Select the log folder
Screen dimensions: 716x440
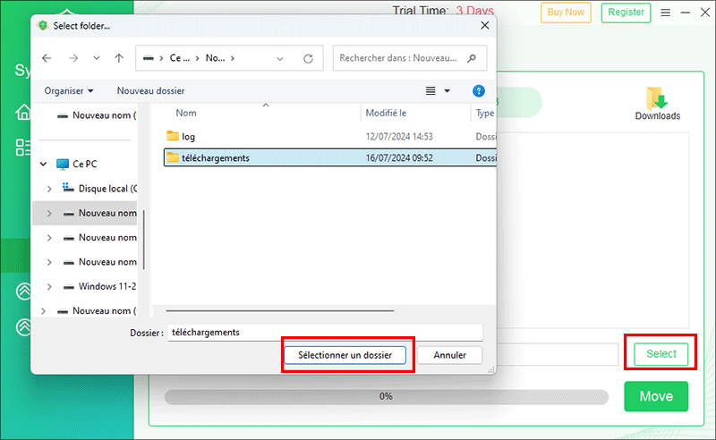pyautogui.click(x=188, y=136)
